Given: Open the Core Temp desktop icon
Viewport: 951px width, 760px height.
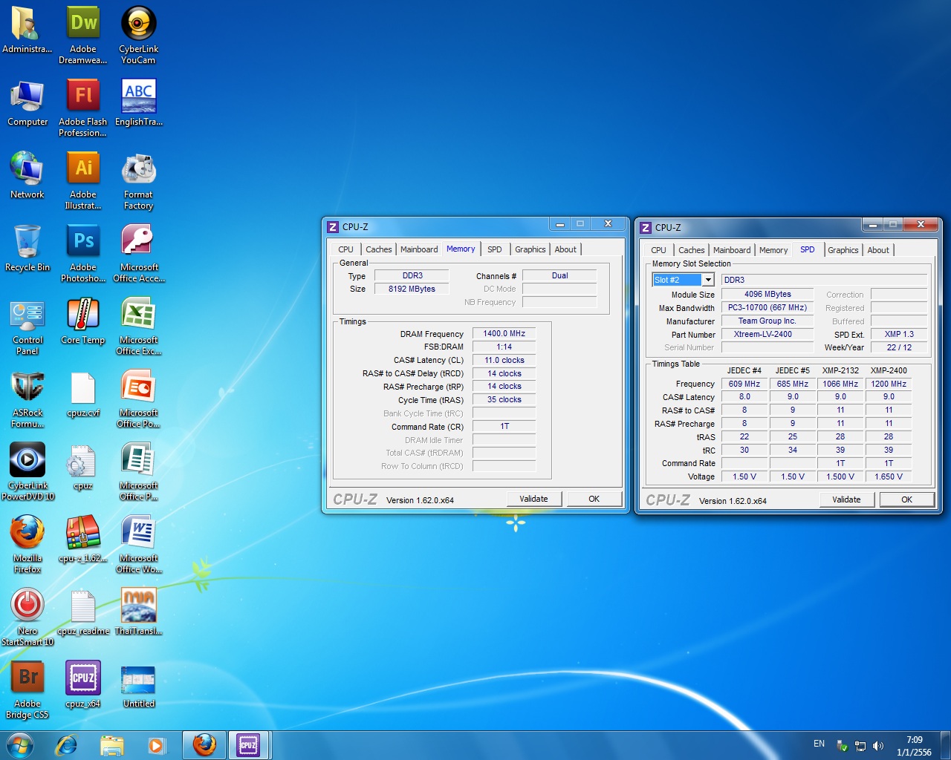Looking at the screenshot, I should coord(83,315).
